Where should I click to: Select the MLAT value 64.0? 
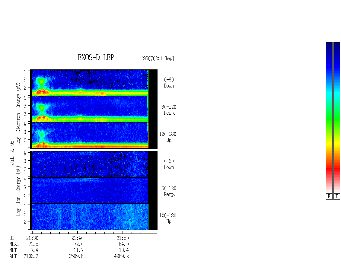point(124,244)
